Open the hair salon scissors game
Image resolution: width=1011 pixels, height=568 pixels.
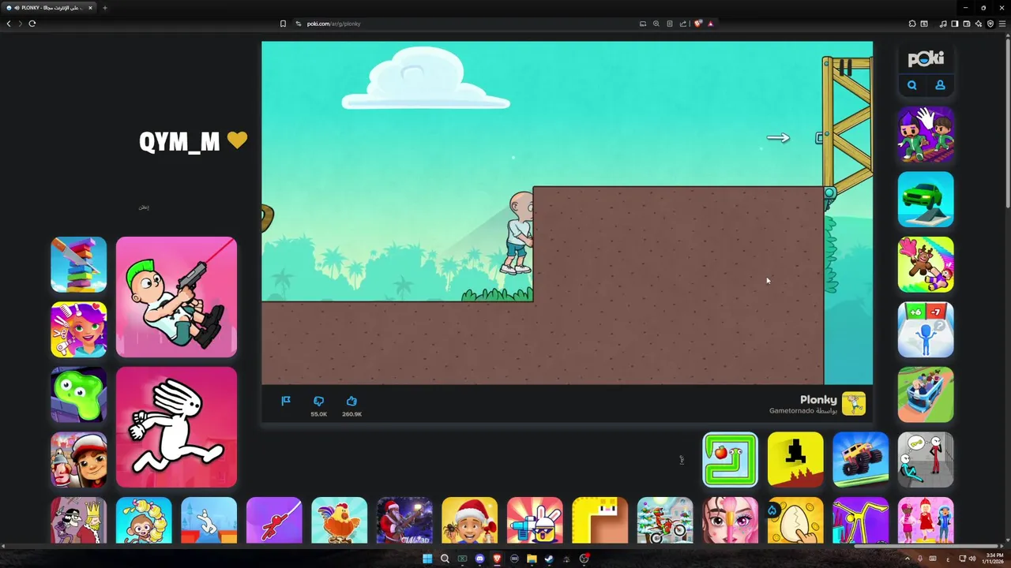[79, 330]
